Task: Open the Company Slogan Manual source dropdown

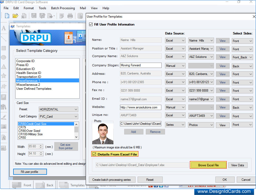Action: pos(175,66)
